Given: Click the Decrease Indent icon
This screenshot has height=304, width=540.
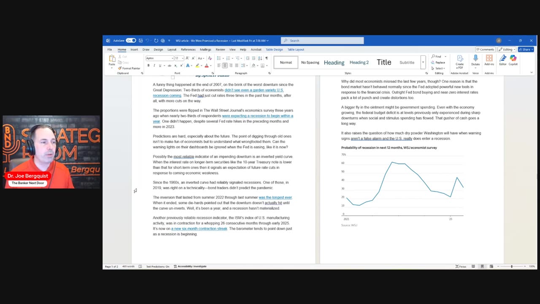Looking at the screenshot, I should 248,58.
